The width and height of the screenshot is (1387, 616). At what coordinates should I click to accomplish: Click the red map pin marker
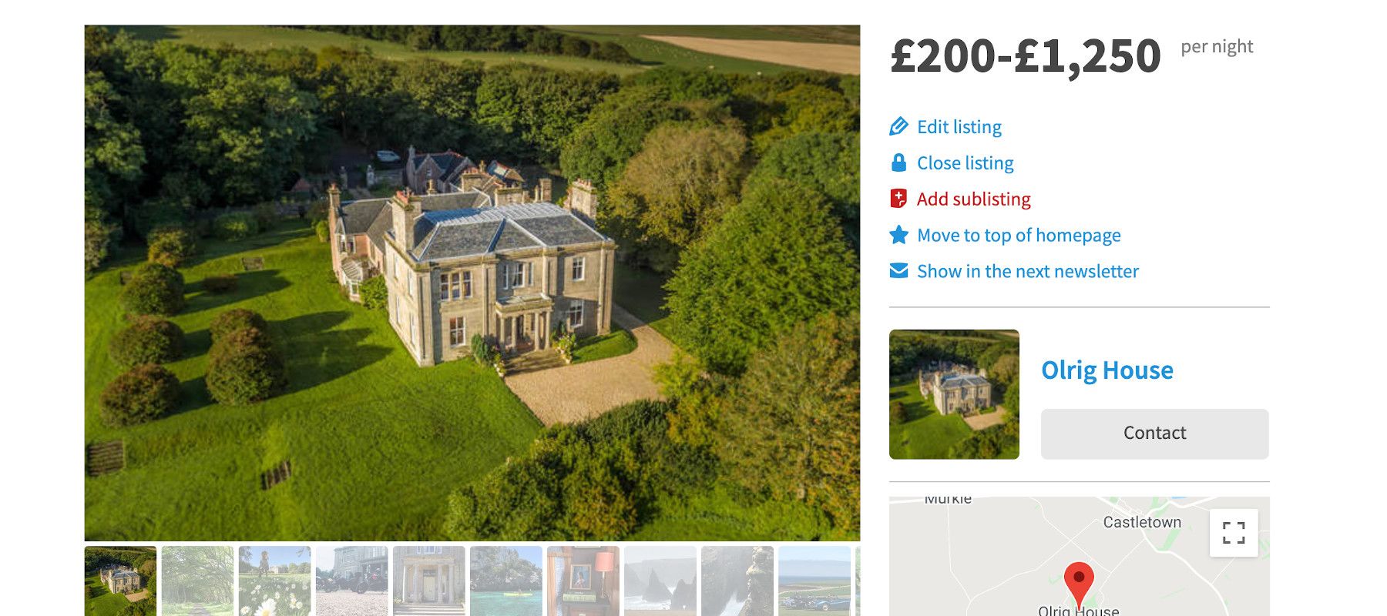(1079, 584)
